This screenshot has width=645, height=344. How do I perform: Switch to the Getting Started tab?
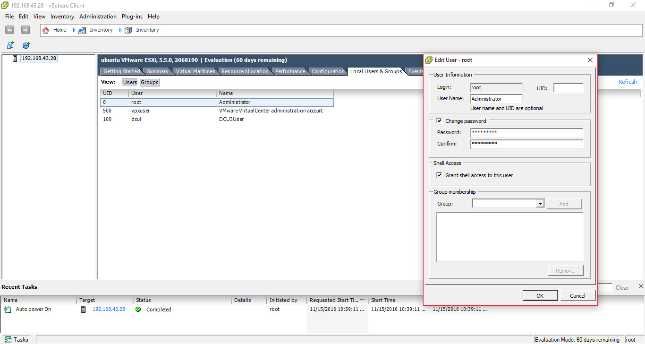point(121,71)
